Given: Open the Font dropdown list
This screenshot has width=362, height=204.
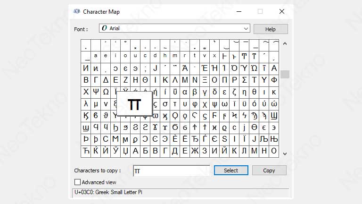Looking at the screenshot, I should pos(246,28).
